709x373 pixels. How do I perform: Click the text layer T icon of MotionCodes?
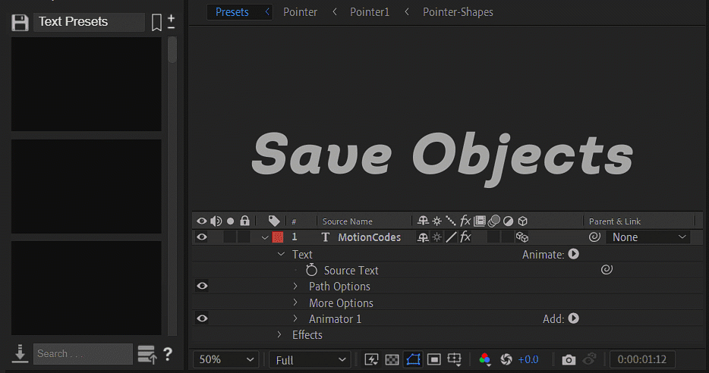pyautogui.click(x=325, y=237)
